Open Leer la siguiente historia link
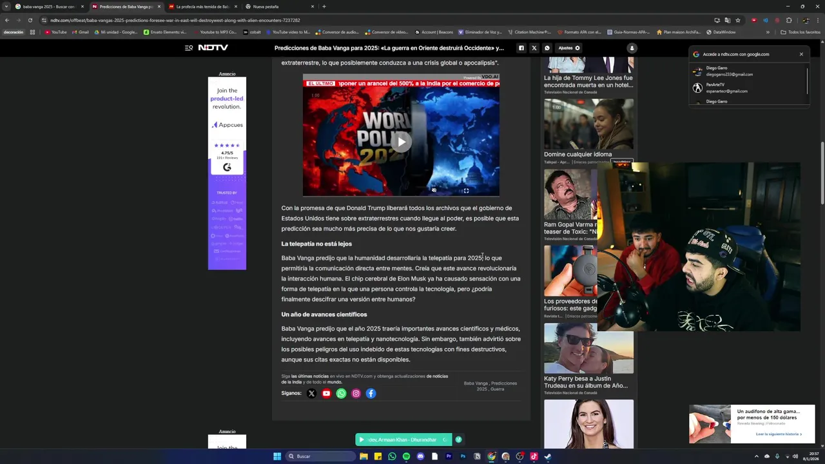 pos(779,434)
